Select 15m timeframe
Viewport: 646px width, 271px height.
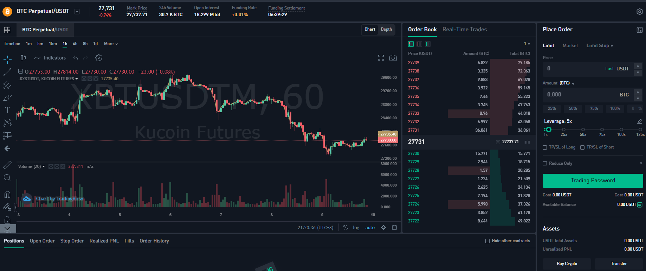pos(53,44)
